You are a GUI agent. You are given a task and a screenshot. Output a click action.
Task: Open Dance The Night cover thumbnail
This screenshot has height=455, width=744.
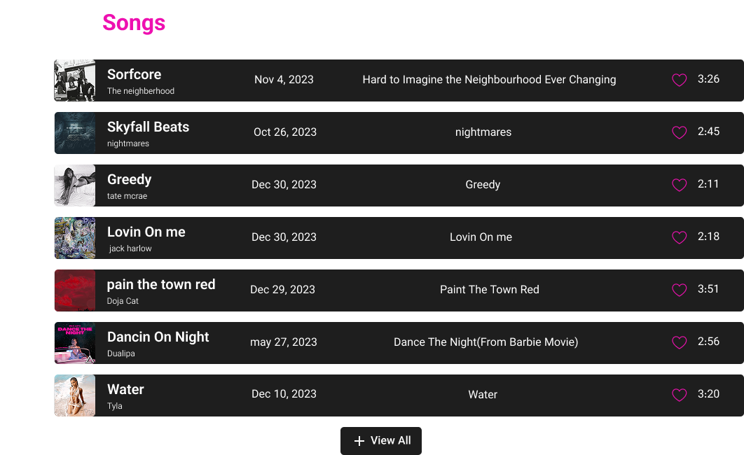pos(75,343)
